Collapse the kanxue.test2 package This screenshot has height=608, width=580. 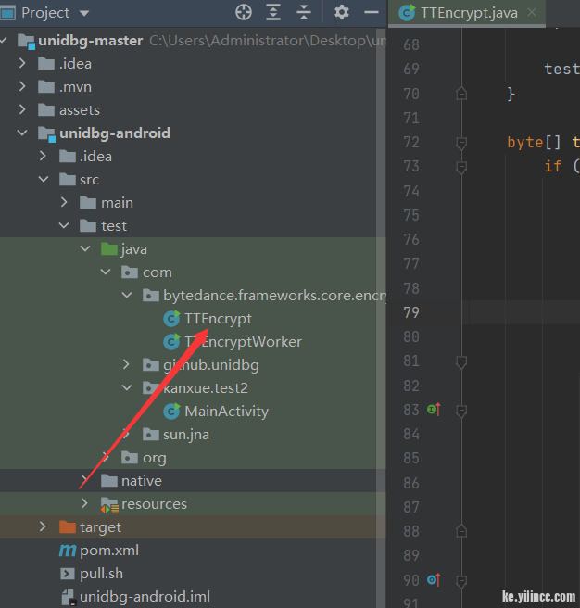click(127, 387)
